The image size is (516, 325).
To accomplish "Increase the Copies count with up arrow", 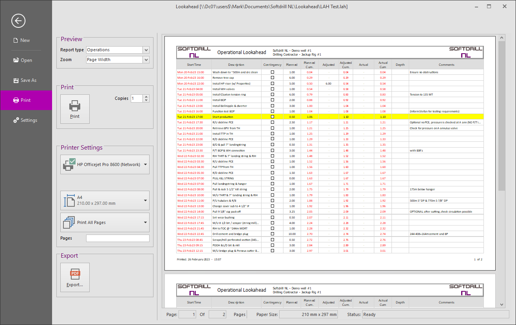I will (x=146, y=97).
